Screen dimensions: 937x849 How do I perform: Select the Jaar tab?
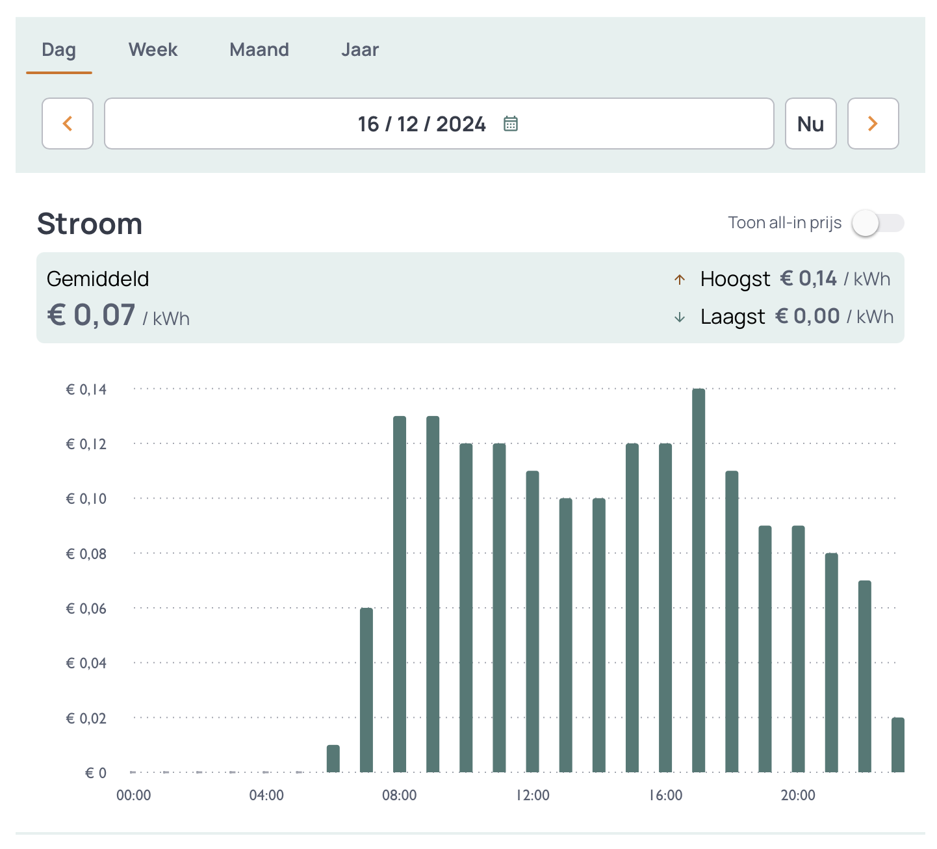coord(360,50)
